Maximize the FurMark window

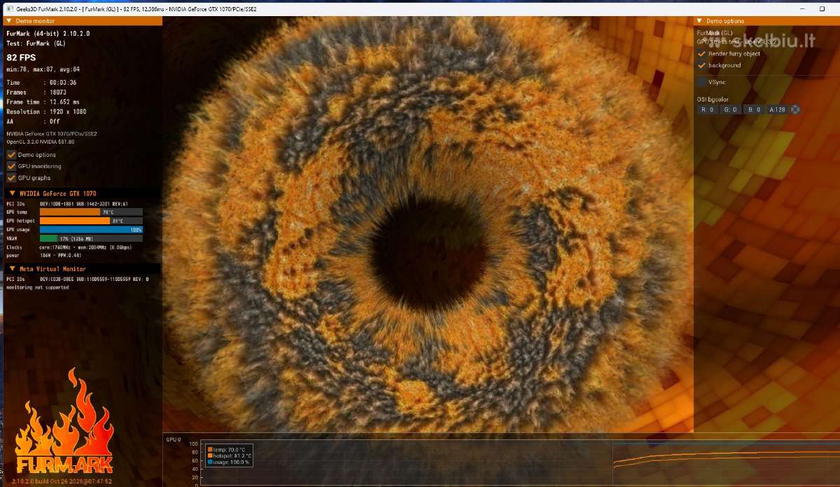(x=822, y=8)
